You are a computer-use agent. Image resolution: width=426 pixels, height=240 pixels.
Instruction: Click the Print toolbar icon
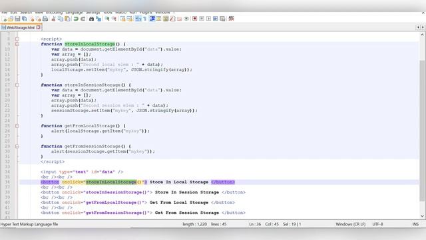(x=45, y=19)
